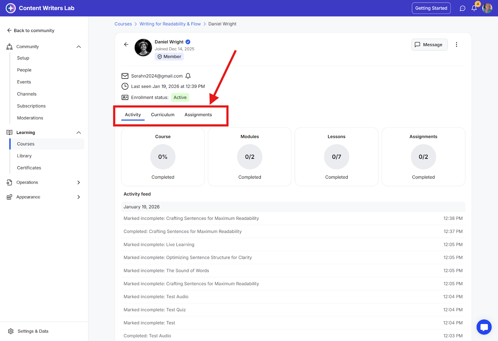This screenshot has height=341, width=498.
Task: Click the Assignments 0/2 completed progress circle
Action: [x=423, y=157]
